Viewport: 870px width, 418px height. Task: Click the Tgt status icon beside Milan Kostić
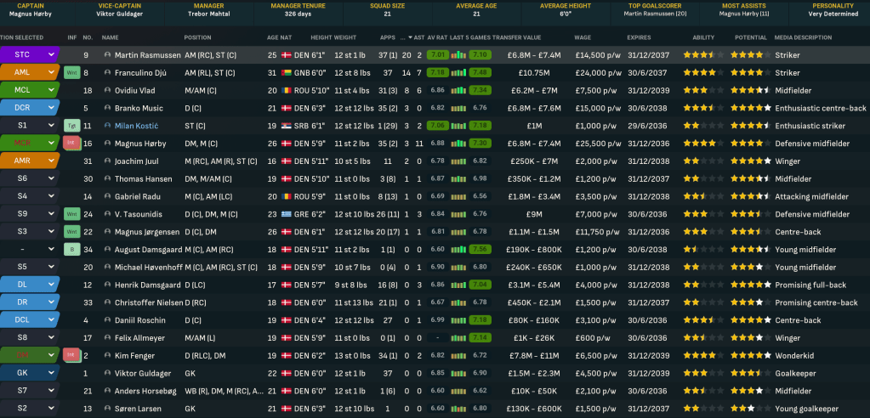click(71, 126)
